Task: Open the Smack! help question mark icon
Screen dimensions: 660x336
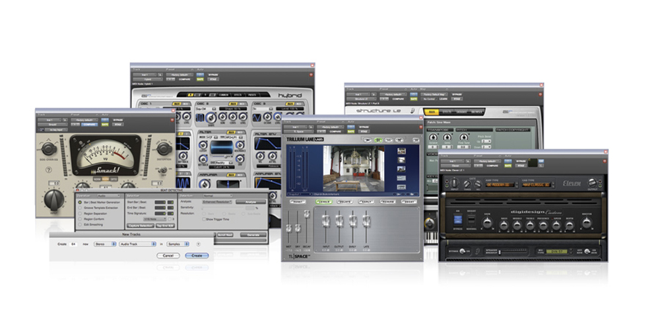Action: pos(49,170)
